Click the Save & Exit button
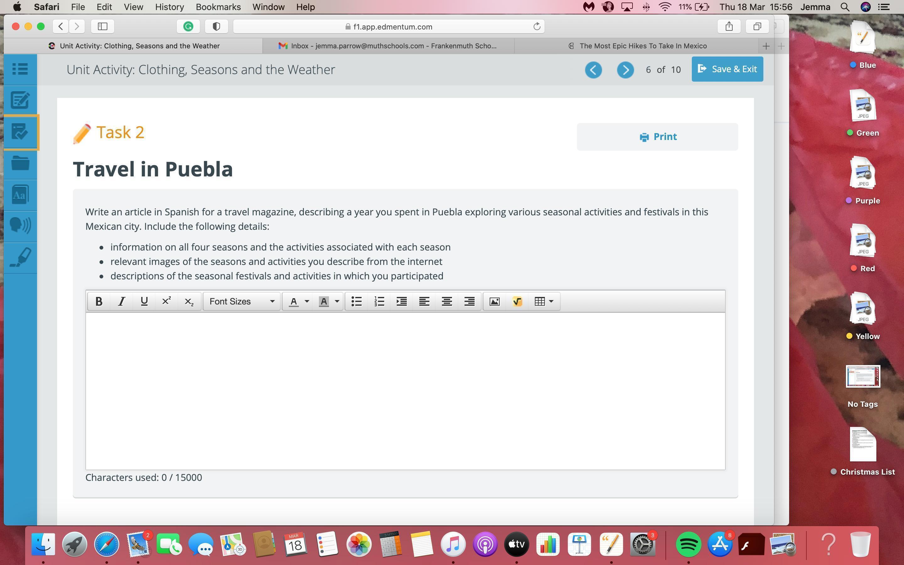Screen dimensions: 904x565 pyautogui.click(x=727, y=69)
